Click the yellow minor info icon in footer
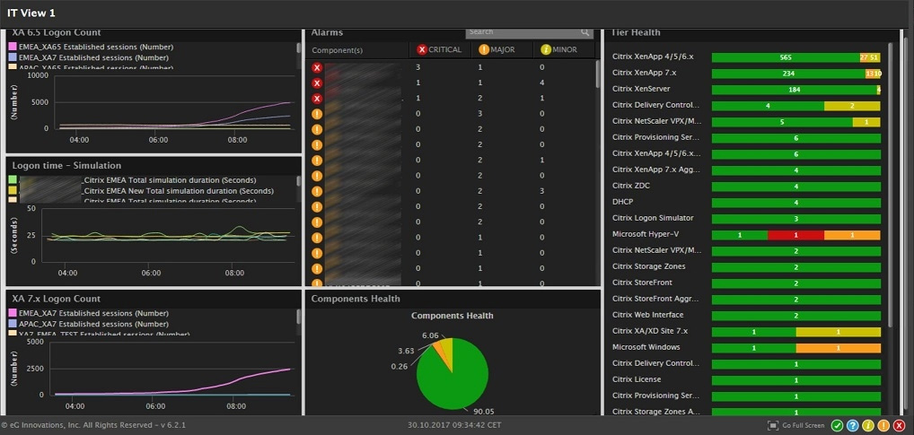This screenshot has height=435, width=914. coord(868,426)
